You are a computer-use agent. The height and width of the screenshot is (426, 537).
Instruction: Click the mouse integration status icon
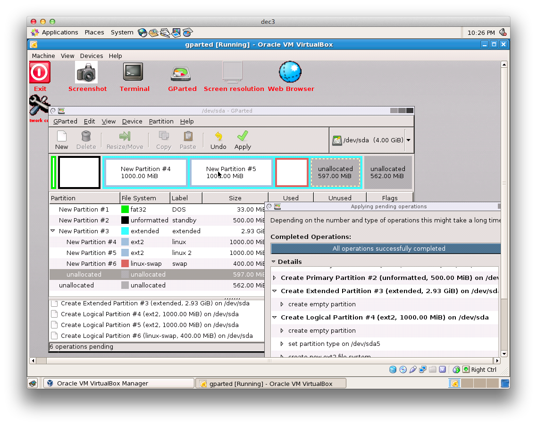(x=456, y=369)
